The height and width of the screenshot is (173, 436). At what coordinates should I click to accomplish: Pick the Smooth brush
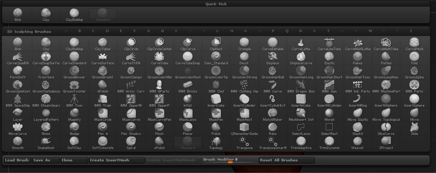coord(18,143)
